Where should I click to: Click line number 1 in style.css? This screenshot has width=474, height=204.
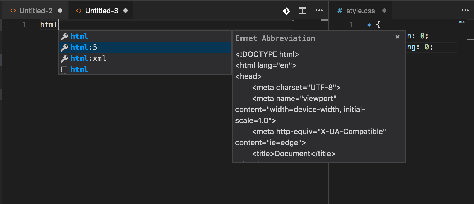(351, 25)
